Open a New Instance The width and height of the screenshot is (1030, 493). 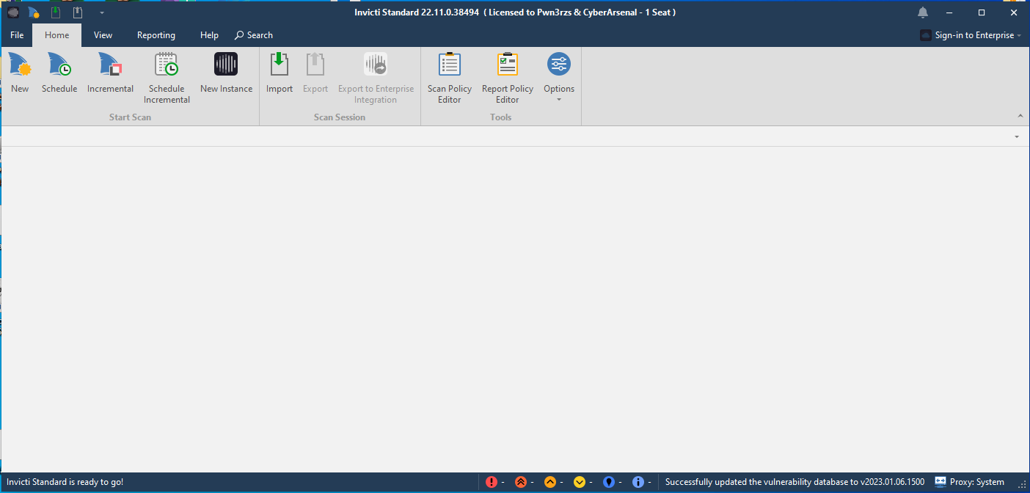tap(226, 73)
